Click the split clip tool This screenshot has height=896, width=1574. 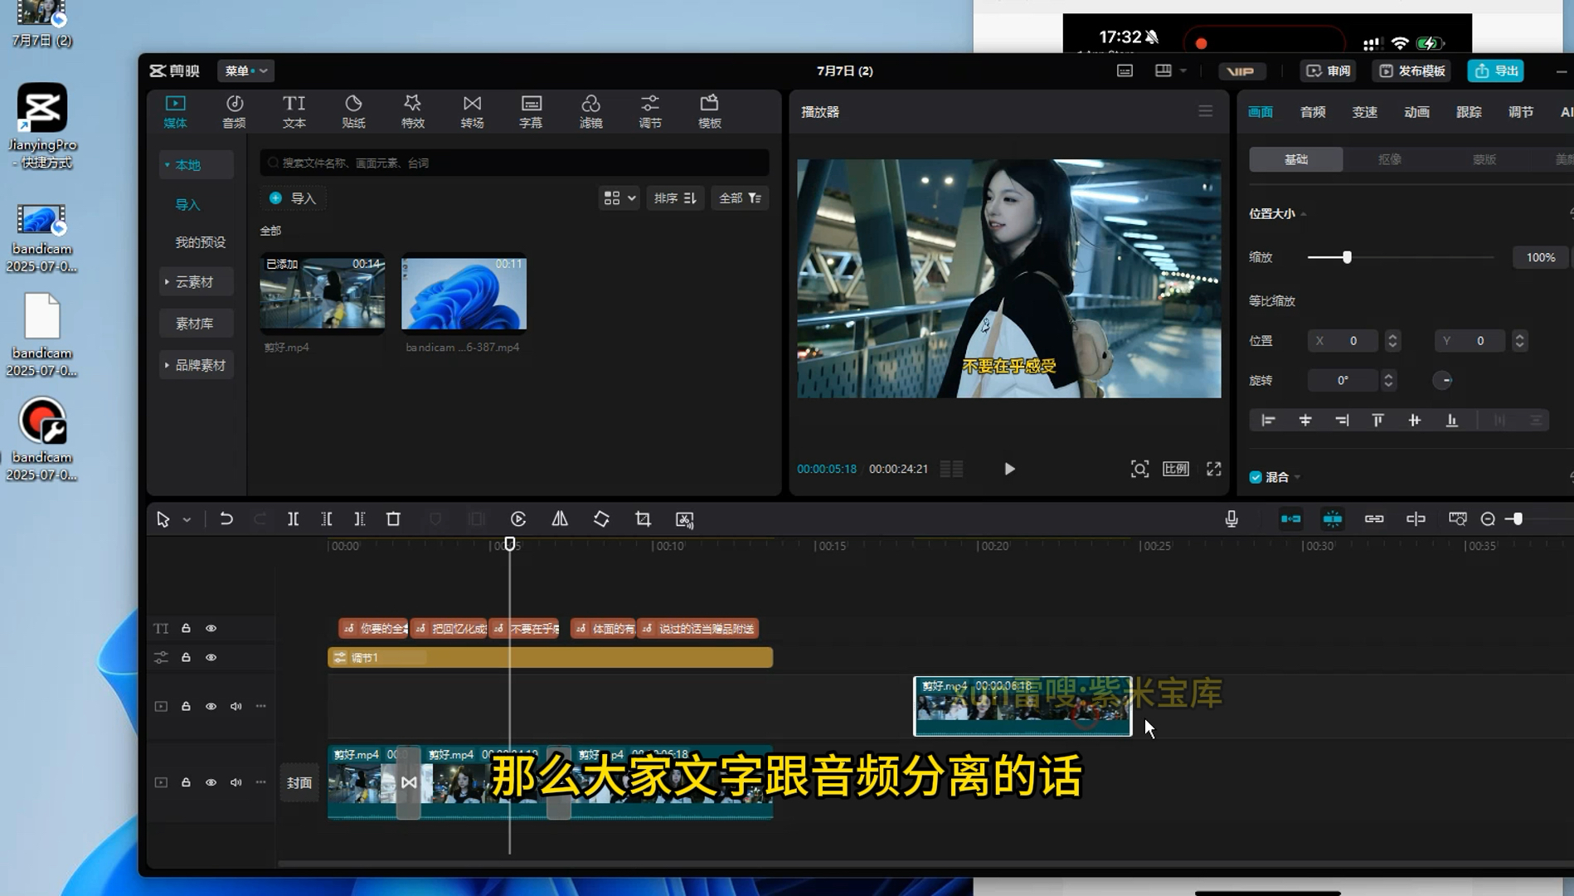[x=293, y=519]
